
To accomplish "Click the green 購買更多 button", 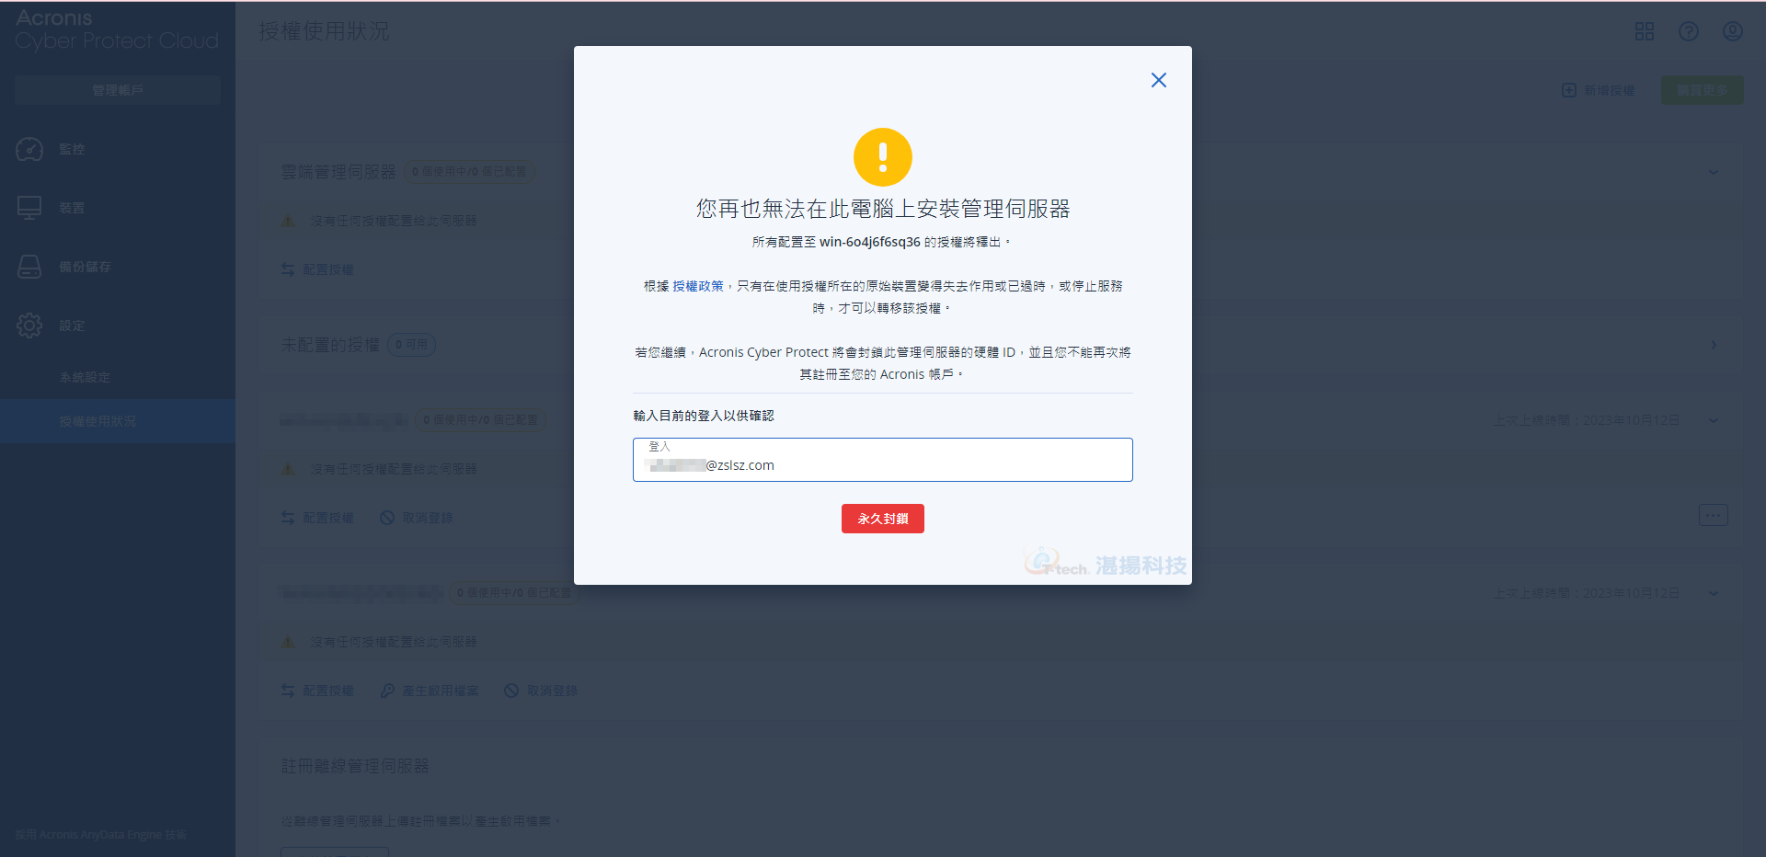I will 1702,90.
